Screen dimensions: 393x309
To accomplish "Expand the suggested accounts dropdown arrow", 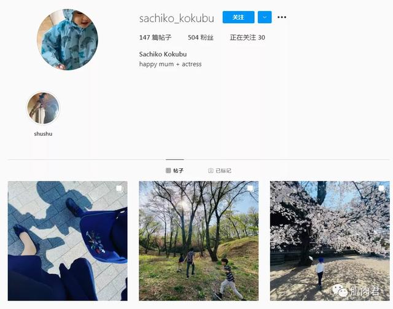I will pyautogui.click(x=265, y=17).
